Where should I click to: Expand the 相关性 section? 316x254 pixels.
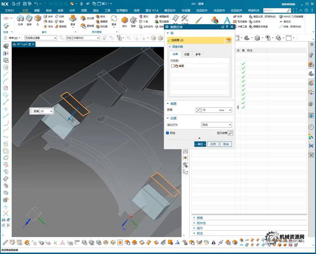pos(201,223)
